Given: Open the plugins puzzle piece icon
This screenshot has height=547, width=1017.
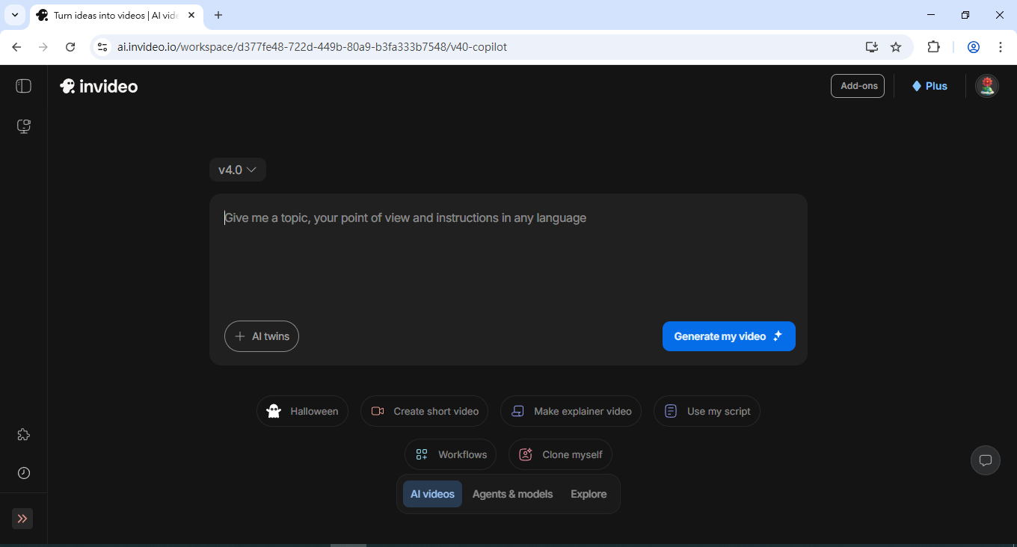Looking at the screenshot, I should (23, 435).
